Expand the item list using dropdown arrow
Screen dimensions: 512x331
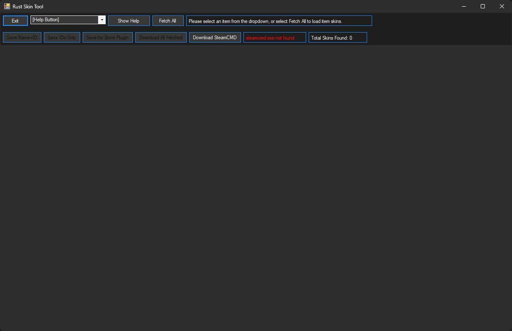coord(102,20)
